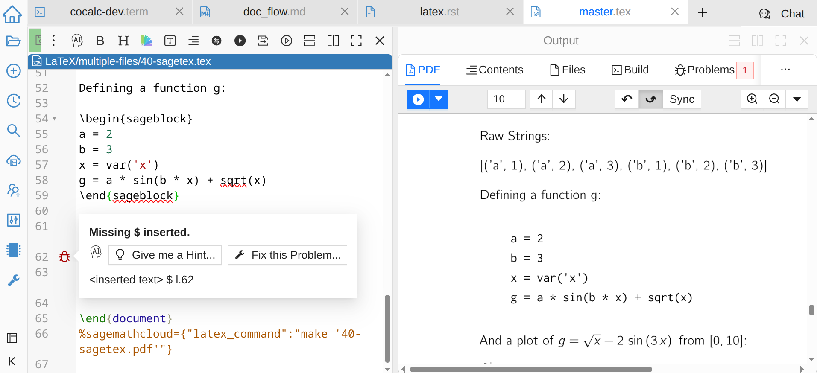
Task: Apply bold formatting with the B icon
Action: pyautogui.click(x=100, y=41)
